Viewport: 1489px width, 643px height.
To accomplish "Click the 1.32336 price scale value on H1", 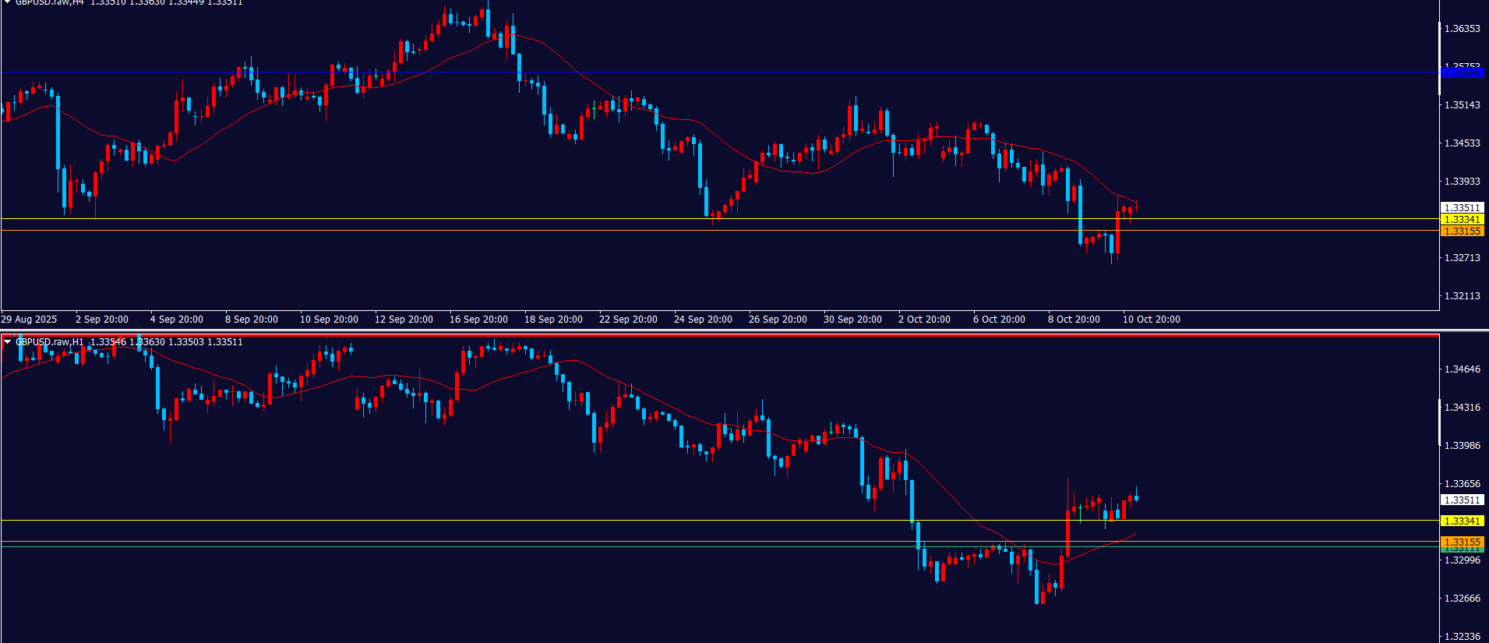I will [1462, 637].
